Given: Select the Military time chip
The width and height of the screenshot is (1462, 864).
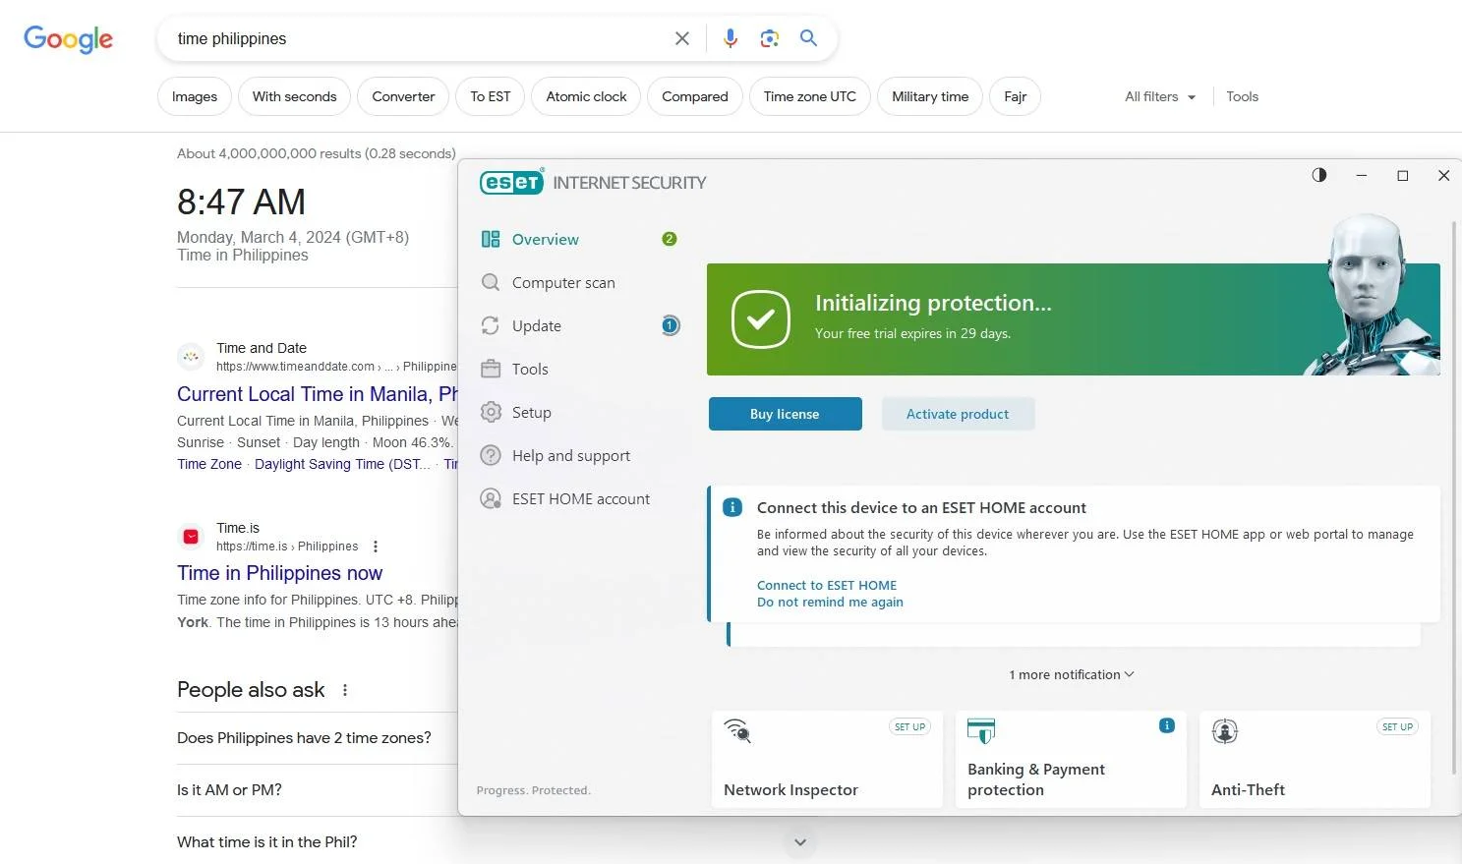Looking at the screenshot, I should 930,96.
